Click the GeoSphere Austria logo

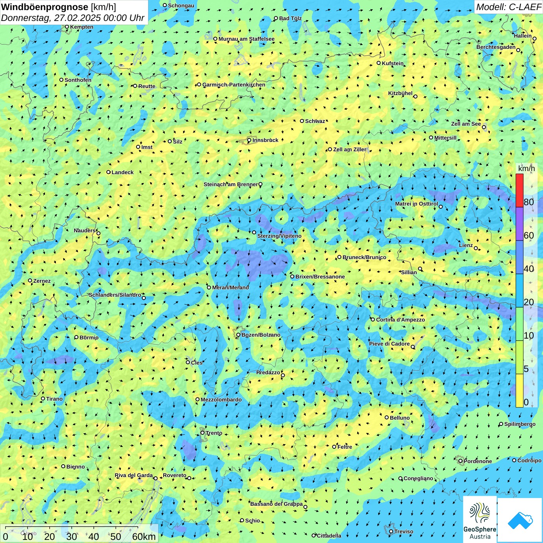480,519
